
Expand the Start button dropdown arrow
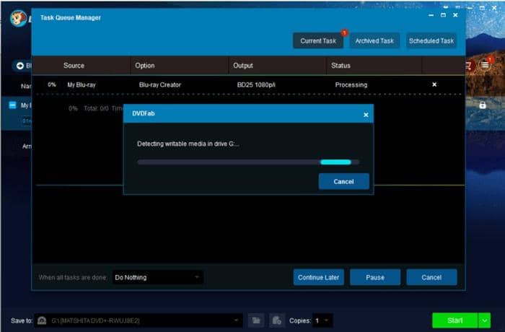pyautogui.click(x=484, y=320)
